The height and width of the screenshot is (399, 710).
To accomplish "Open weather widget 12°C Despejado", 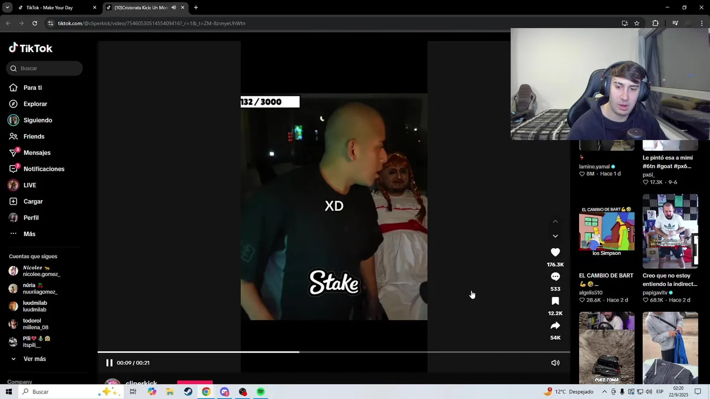I will pos(568,392).
